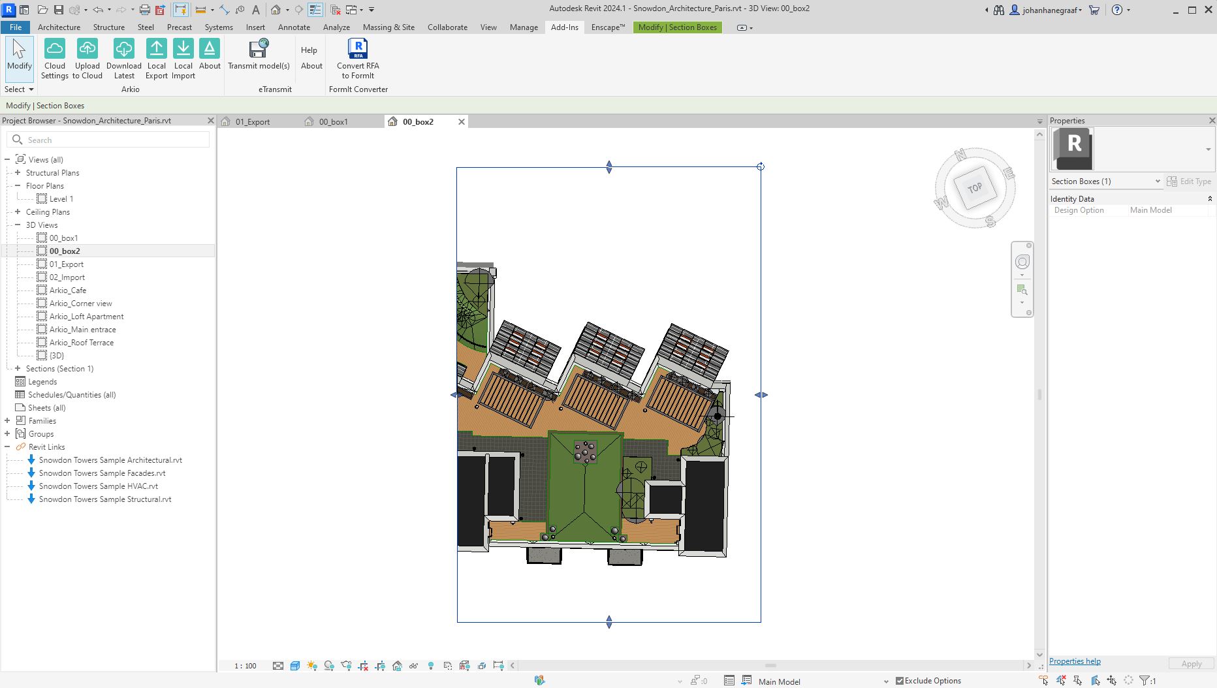The image size is (1217, 688).
Task: Click the shopping cart icon in title bar
Action: coord(1094,10)
